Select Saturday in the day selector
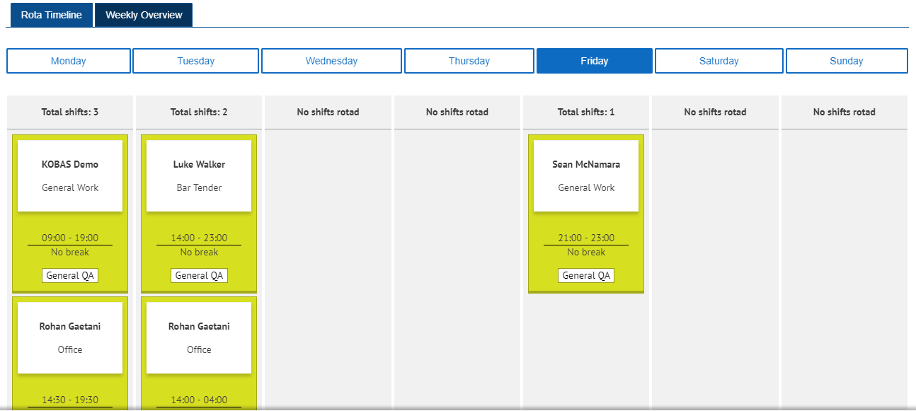The width and height of the screenshot is (916, 411). coord(719,60)
